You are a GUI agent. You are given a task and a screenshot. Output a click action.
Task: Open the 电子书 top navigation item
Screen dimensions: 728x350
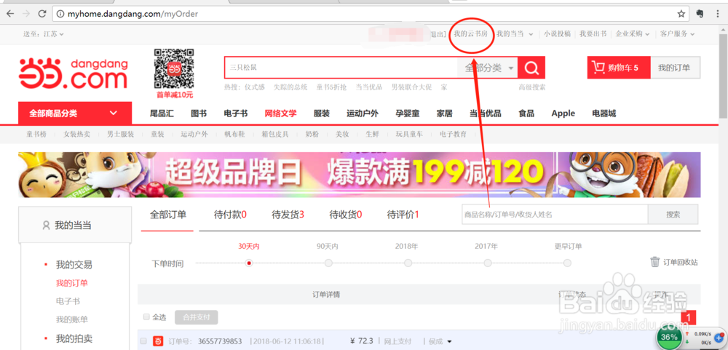click(x=235, y=114)
